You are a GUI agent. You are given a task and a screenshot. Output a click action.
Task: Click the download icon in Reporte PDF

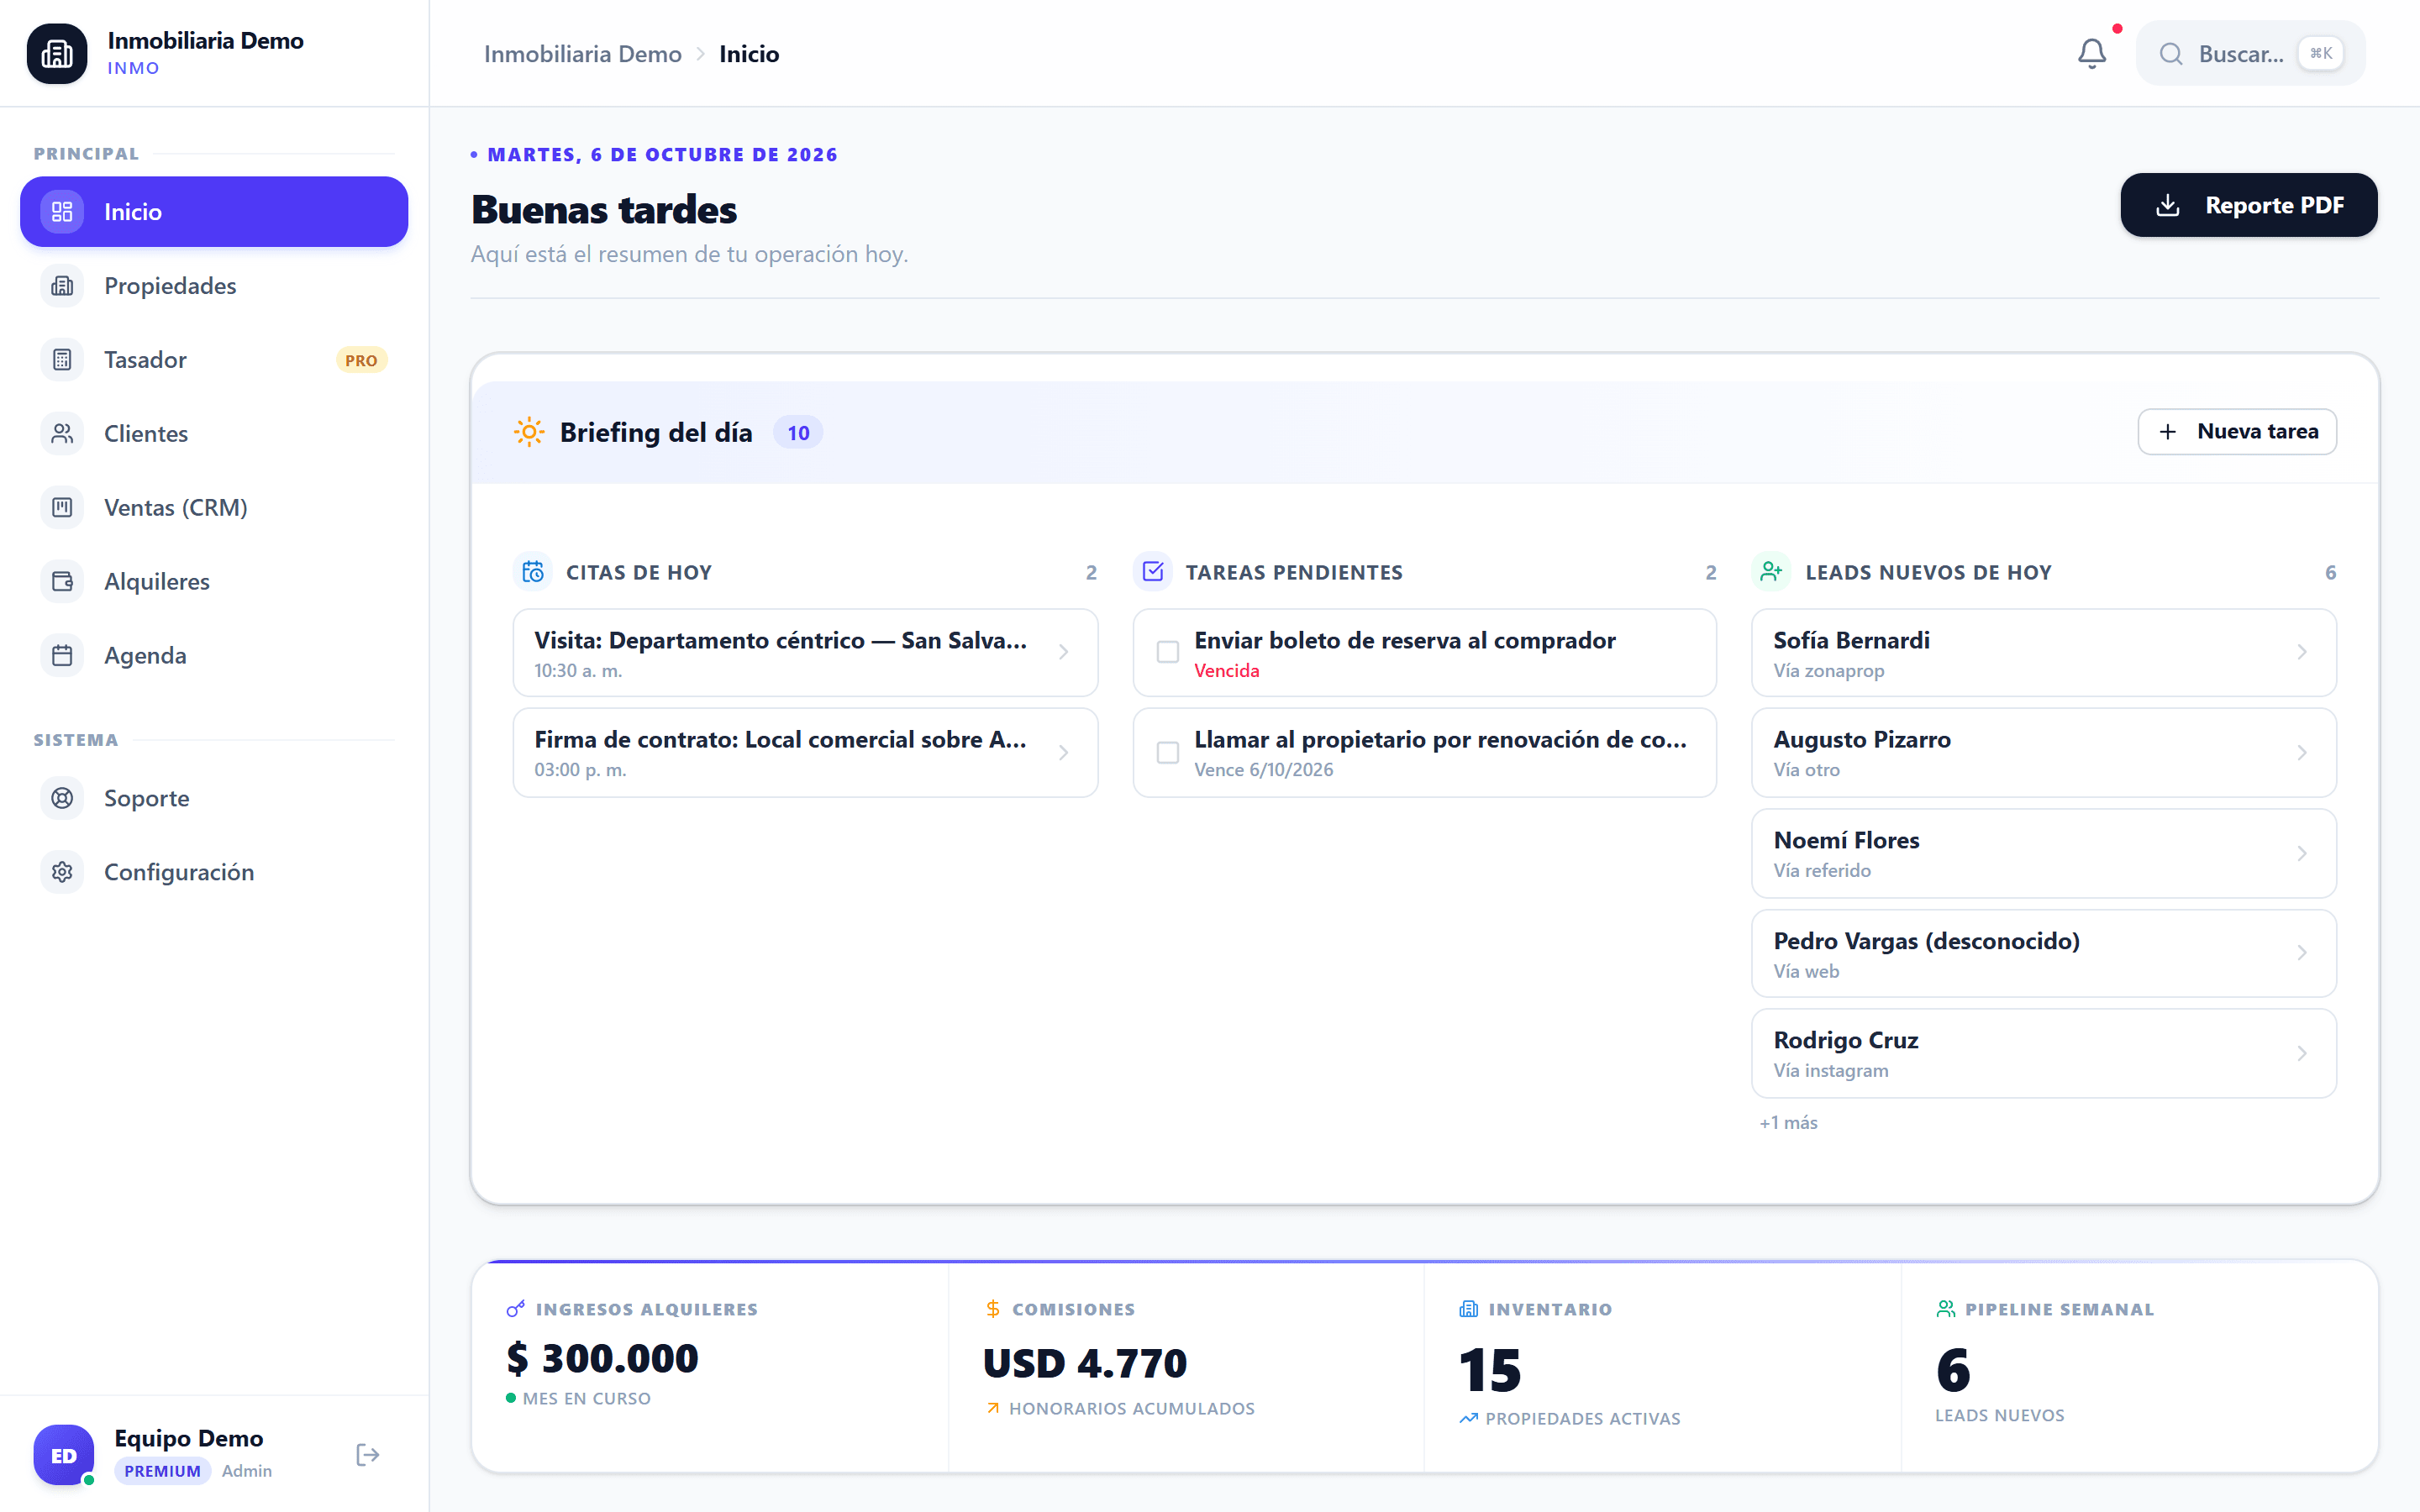(x=2168, y=205)
